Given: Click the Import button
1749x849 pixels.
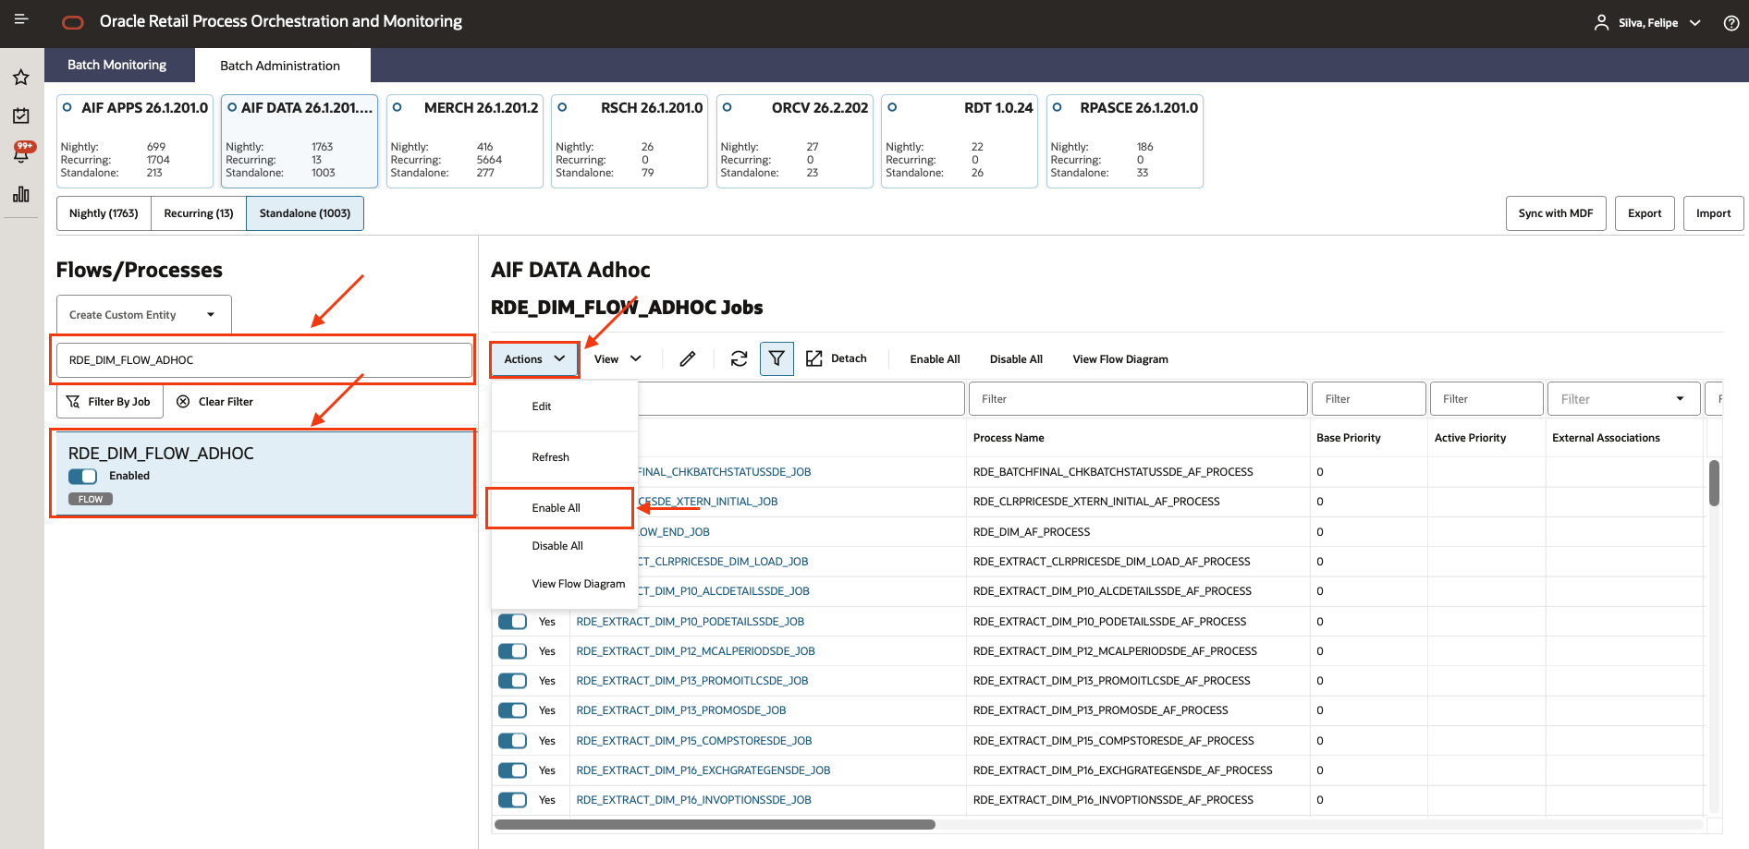Looking at the screenshot, I should coord(1713,213).
